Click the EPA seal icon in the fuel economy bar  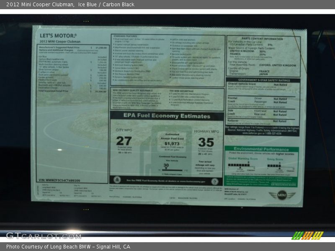point(117,180)
